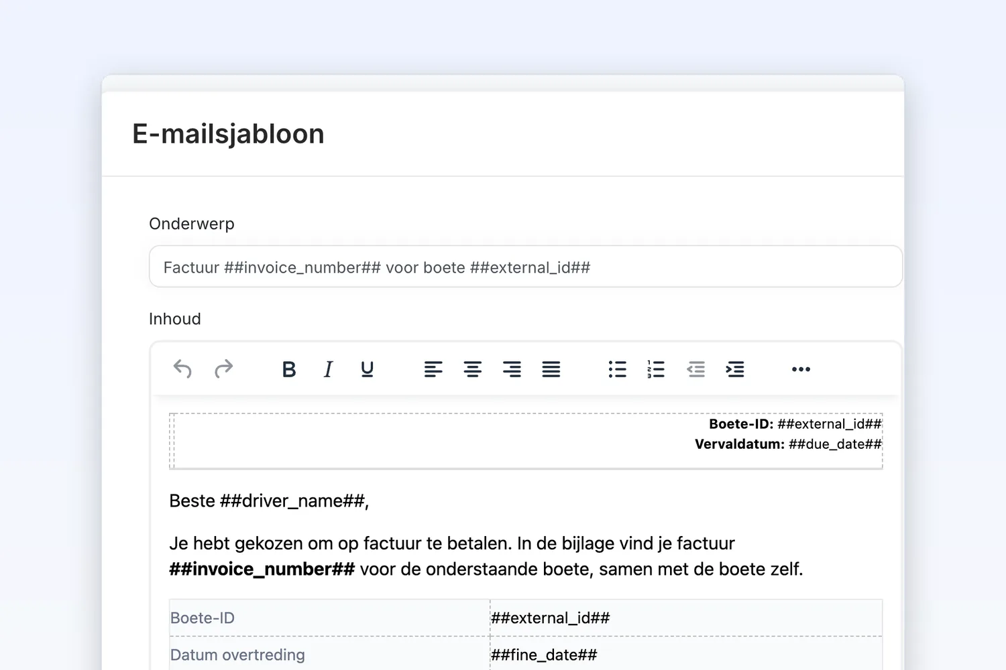Click the 'Beste ##driver_name##,' greeting line
The image size is (1006, 670).
point(269,501)
